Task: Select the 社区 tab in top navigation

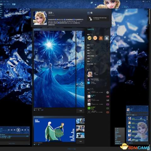Action: click(x=9, y=4)
